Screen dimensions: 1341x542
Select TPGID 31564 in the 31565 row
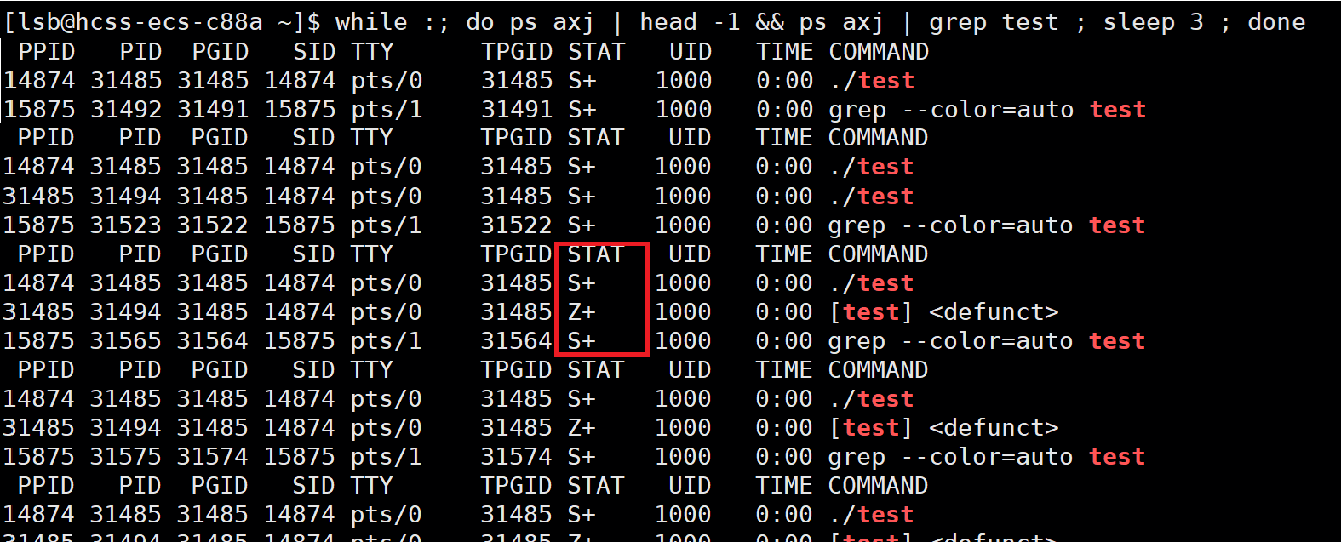pyautogui.click(x=516, y=341)
